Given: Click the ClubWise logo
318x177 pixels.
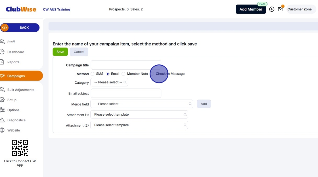Looking at the screenshot, I should [x=21, y=9].
